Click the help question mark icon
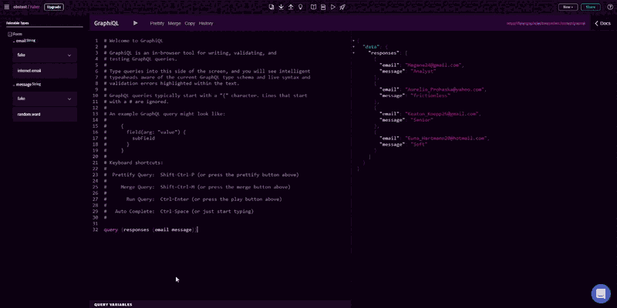617x308 pixels. [x=610, y=7]
